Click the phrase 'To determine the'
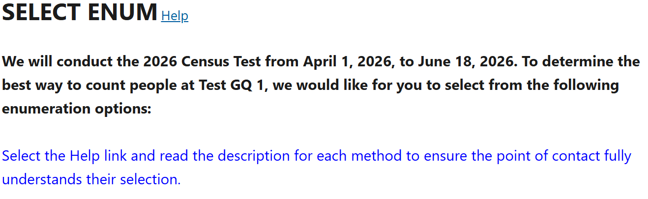 click(x=580, y=62)
